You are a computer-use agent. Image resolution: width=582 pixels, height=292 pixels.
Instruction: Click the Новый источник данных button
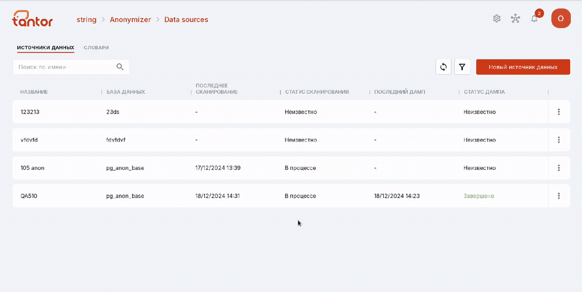click(523, 67)
